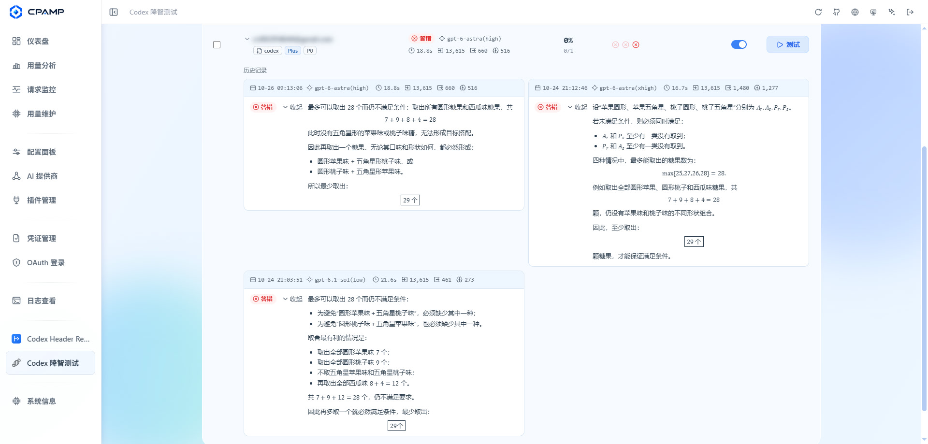The height and width of the screenshot is (444, 928).
Task: Click the globe language icon
Action: click(x=855, y=12)
